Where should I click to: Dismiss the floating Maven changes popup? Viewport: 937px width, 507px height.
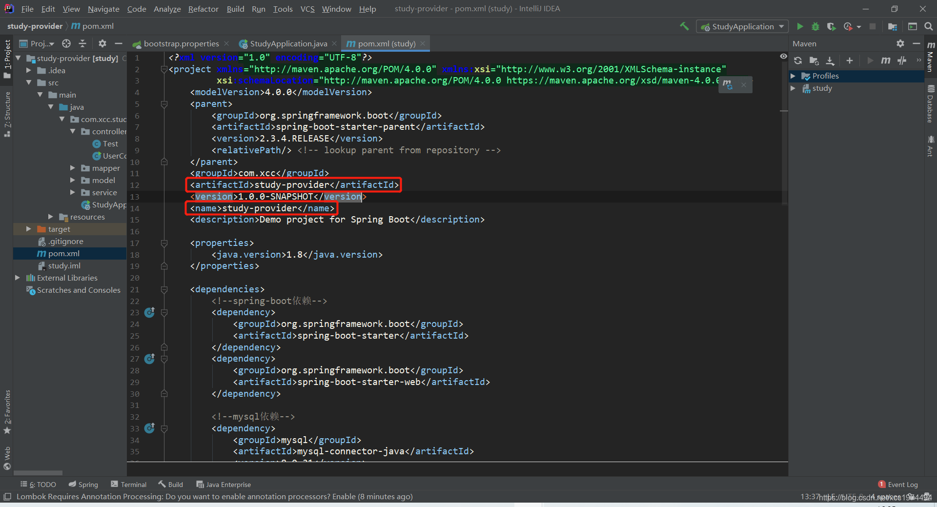744,85
